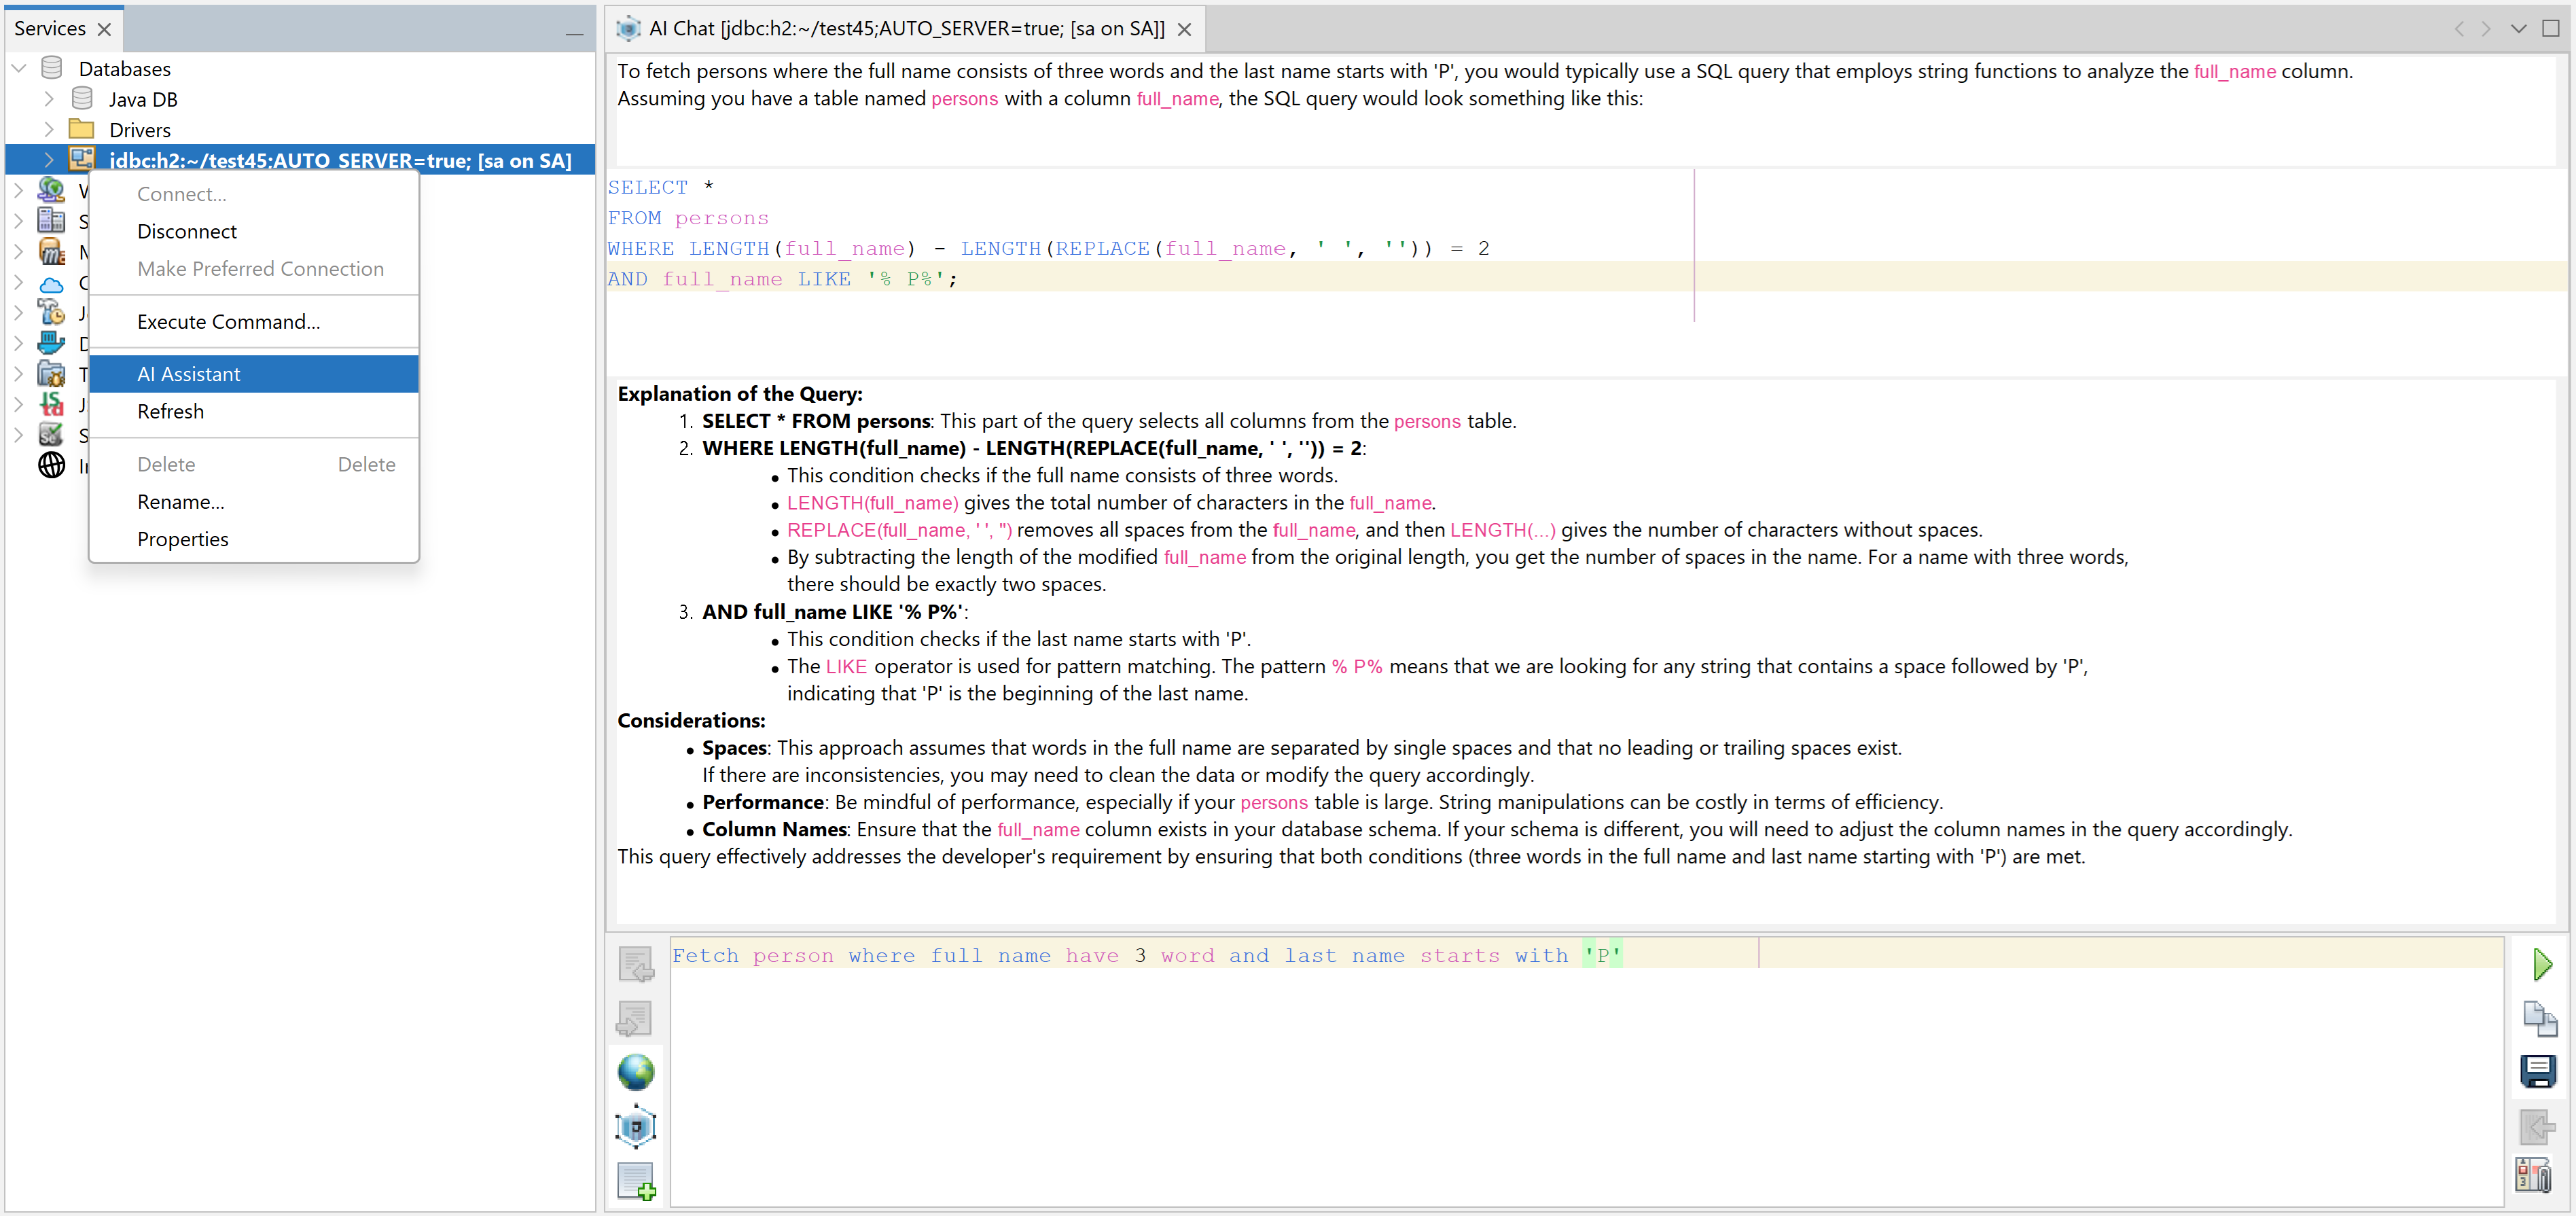Choose AI Assistant from context menu
This screenshot has width=2576, height=1216.
tap(189, 374)
